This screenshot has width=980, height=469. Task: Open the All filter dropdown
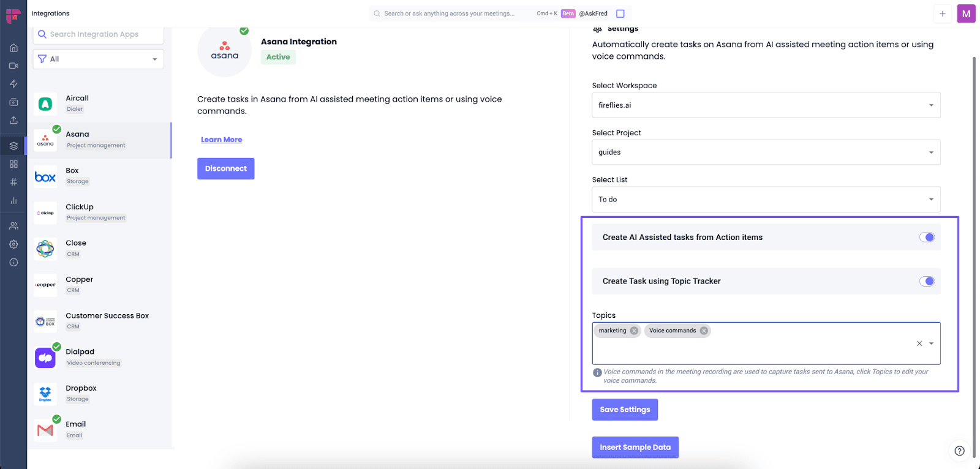[99, 59]
